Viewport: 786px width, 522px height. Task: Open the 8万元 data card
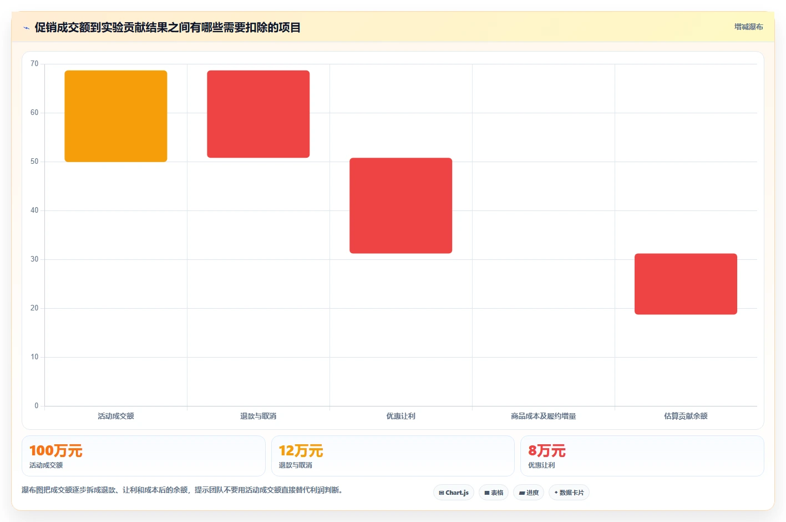pyautogui.click(x=642, y=456)
